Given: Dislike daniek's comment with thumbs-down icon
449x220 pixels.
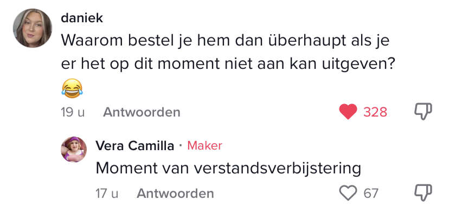Looking at the screenshot, I should click(x=423, y=111).
